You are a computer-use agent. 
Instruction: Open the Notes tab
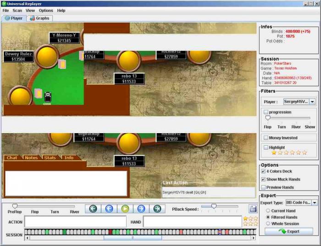click(x=31, y=157)
